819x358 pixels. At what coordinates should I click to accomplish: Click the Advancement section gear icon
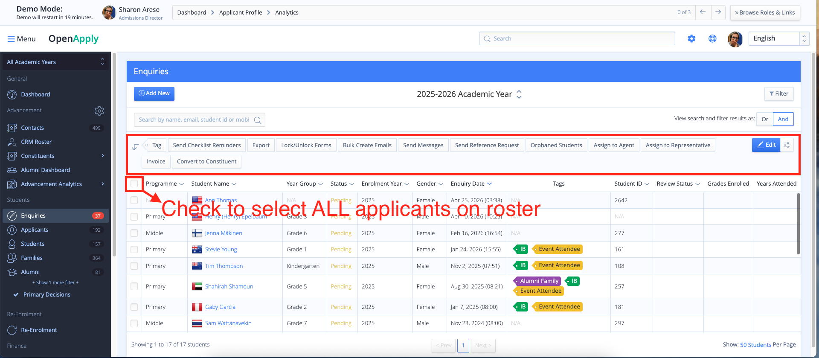[99, 111]
